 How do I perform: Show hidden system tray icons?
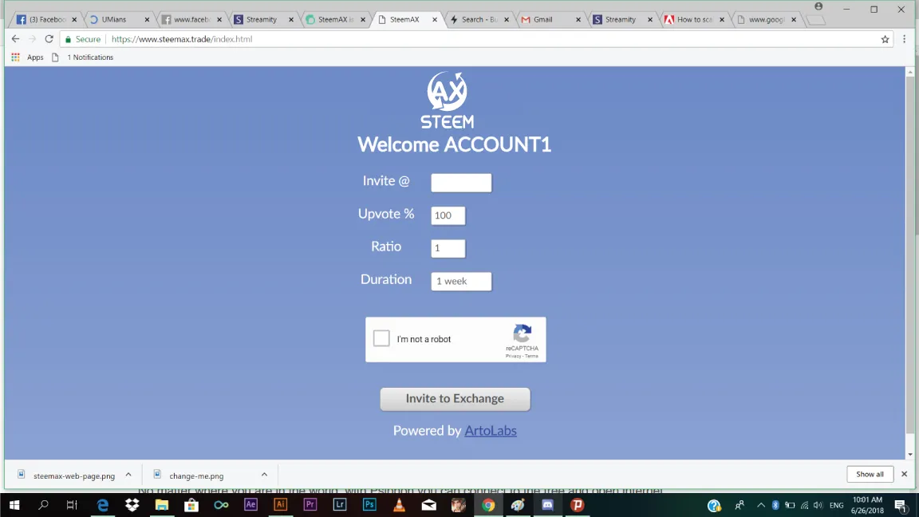tap(761, 505)
